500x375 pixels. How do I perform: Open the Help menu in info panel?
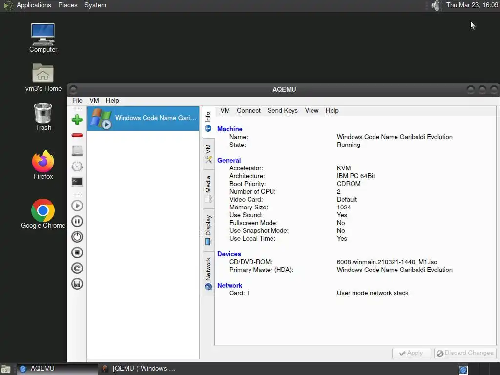point(332,111)
